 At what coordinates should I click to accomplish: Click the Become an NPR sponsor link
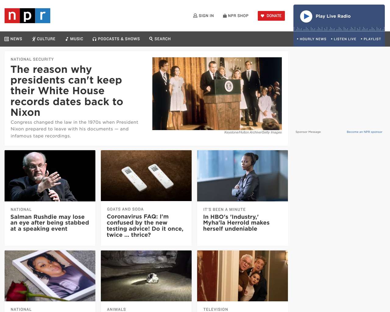tap(364, 132)
